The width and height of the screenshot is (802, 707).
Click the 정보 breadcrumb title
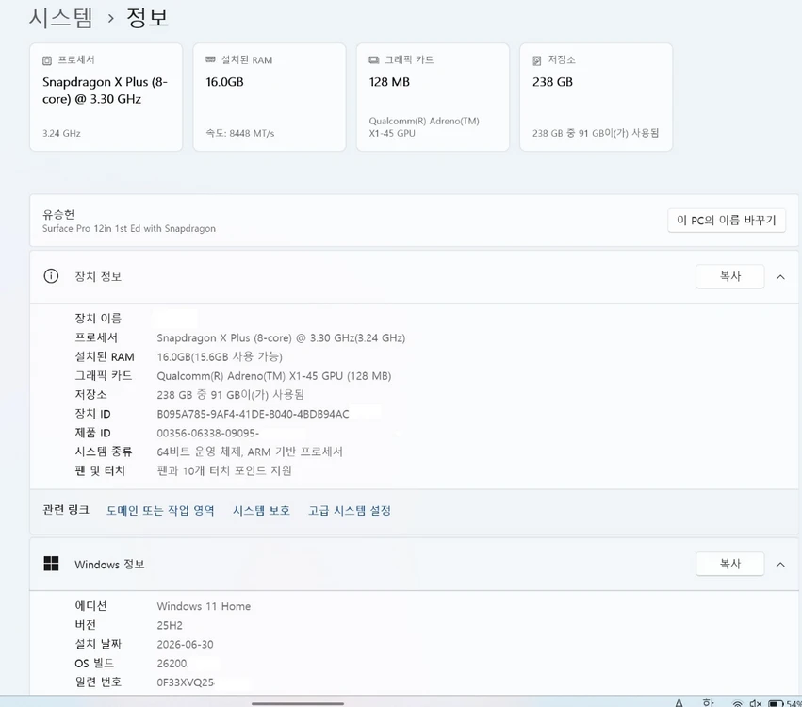point(147,18)
